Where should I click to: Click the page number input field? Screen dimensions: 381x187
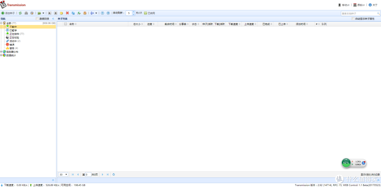point(88,174)
